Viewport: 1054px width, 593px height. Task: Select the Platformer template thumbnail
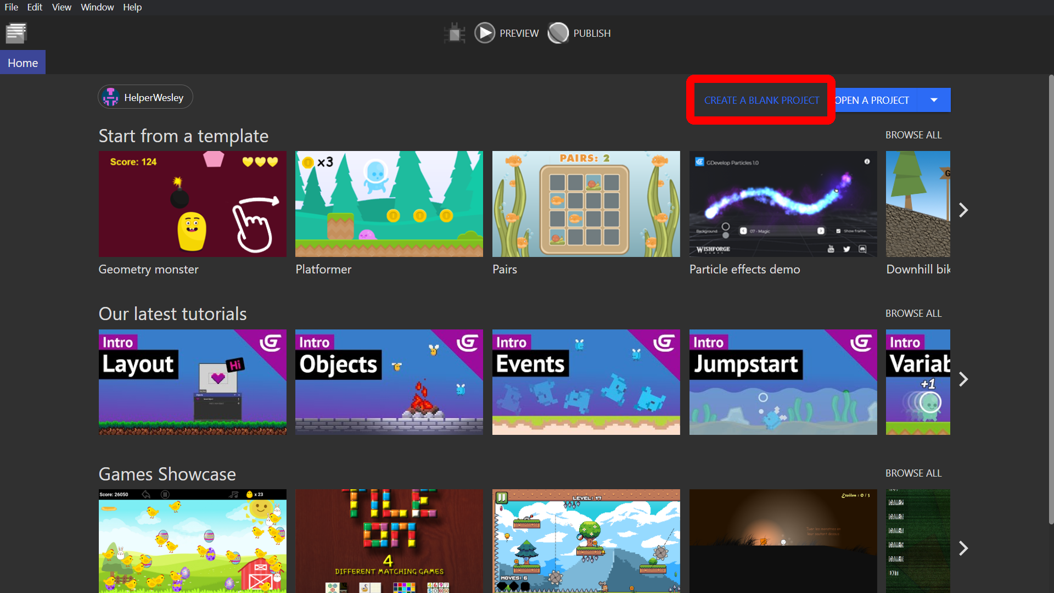click(389, 204)
